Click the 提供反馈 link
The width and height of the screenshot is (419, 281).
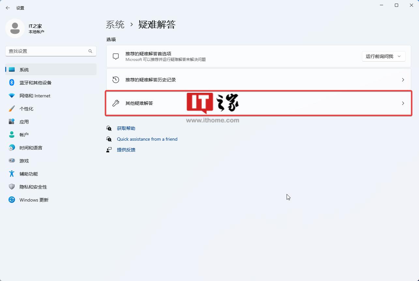click(126, 150)
